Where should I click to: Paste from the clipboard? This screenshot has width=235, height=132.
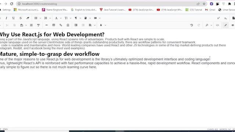pyautogui.click(x=22, y=25)
